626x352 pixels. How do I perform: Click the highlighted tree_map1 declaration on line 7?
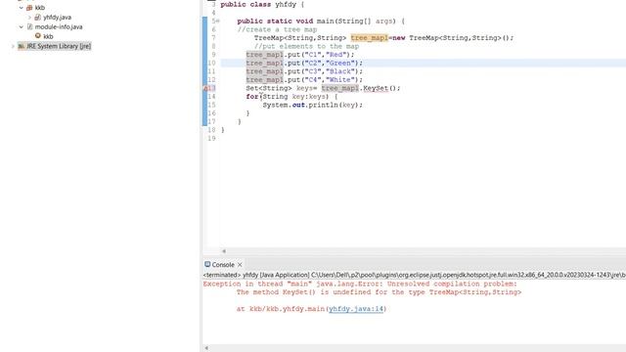tap(370, 38)
